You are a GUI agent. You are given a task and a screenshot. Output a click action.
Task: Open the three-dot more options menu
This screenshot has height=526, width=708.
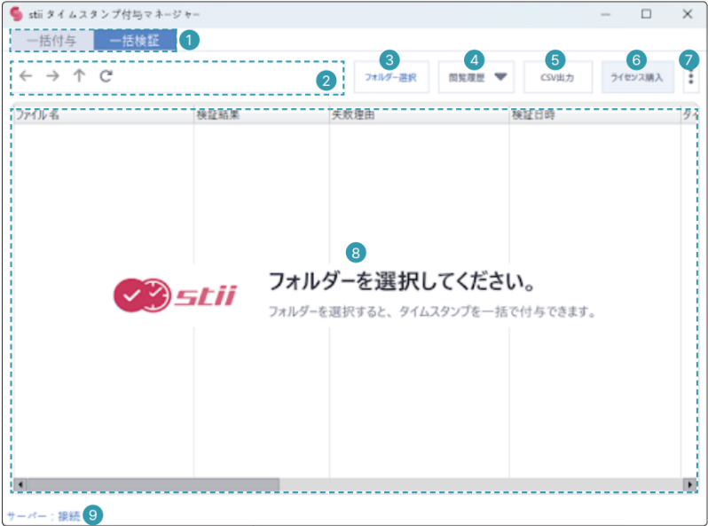click(x=690, y=78)
